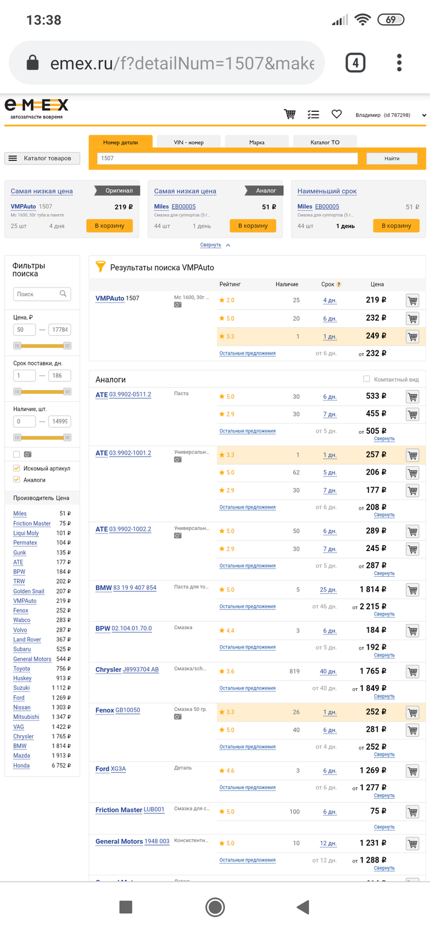The width and height of the screenshot is (430, 933).
Task: Focus the part number field containing 1507
Action: click(x=227, y=158)
